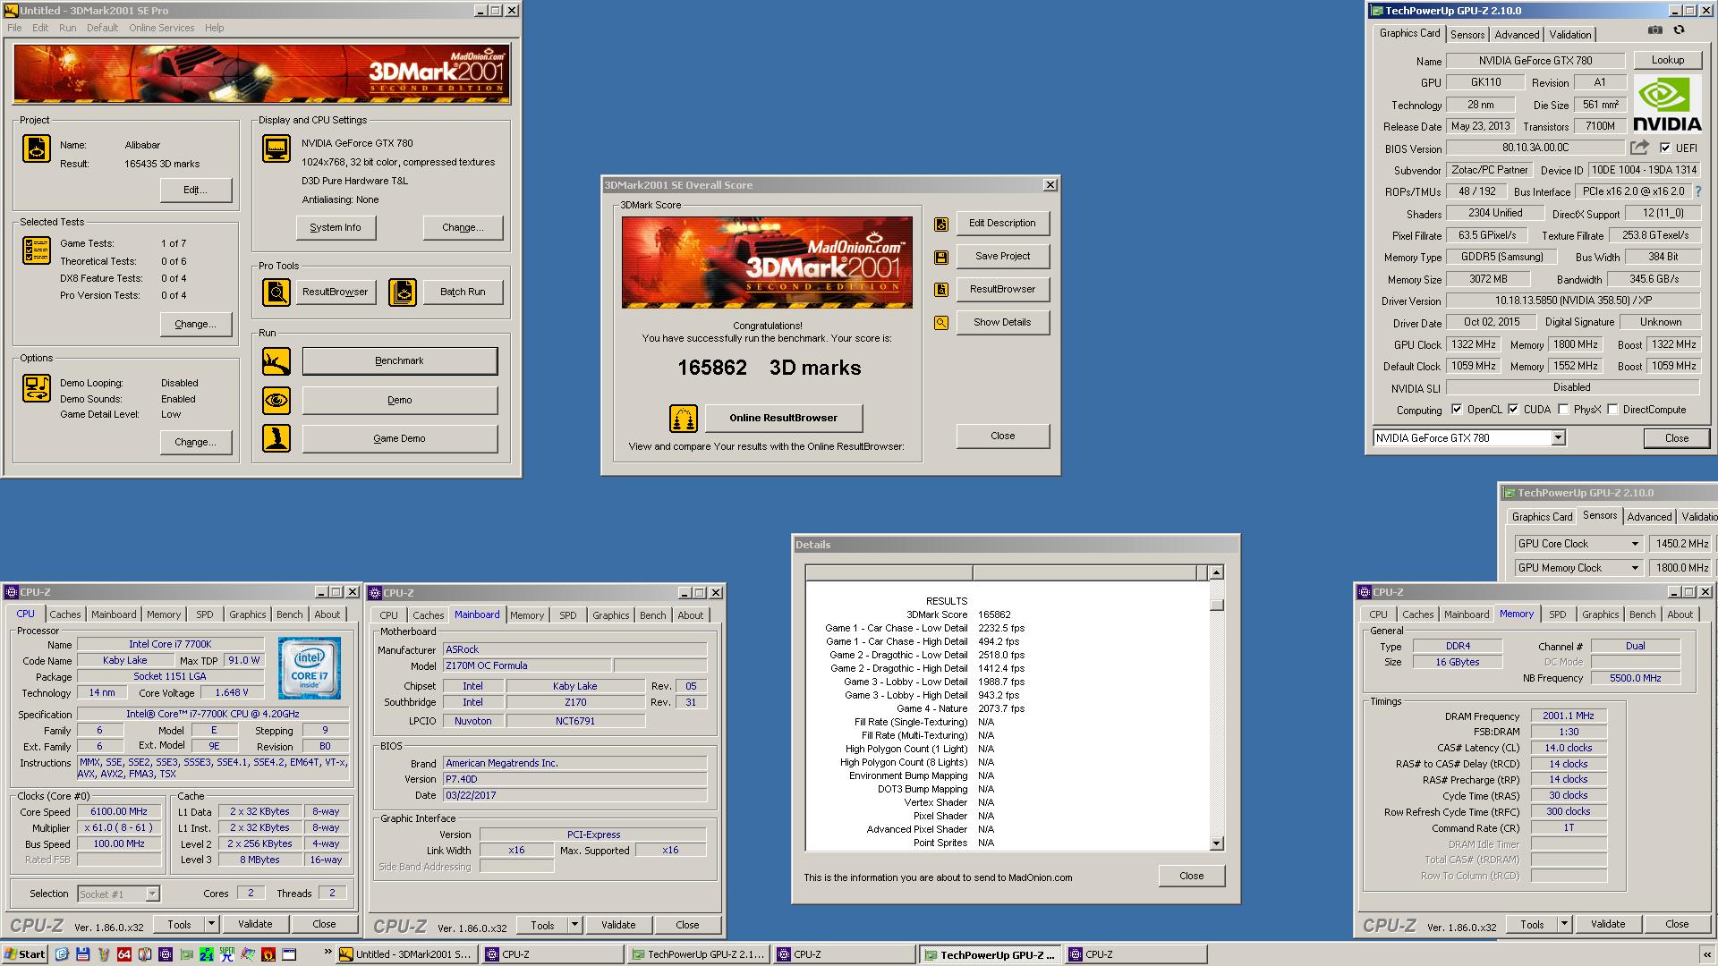The image size is (1718, 966).
Task: Click Validate in the CPU-Z Memory window
Action: click(x=1608, y=924)
